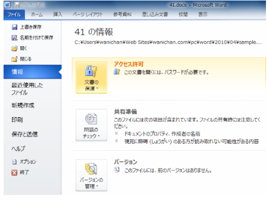Screen dimensions: 267x200
Task: Switch to the 挿入 tab
Action: pos(58,15)
